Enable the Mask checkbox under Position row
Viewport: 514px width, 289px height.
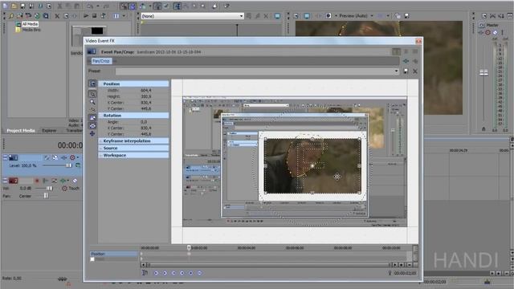(x=92, y=259)
